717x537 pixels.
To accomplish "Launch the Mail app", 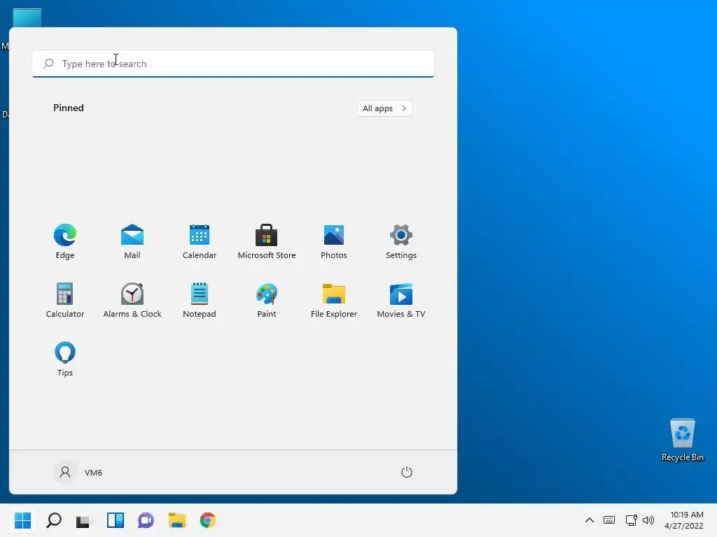I will pos(132,242).
